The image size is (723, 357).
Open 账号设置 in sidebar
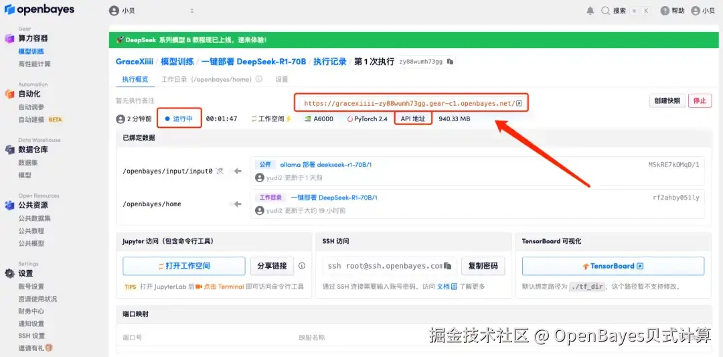31,287
